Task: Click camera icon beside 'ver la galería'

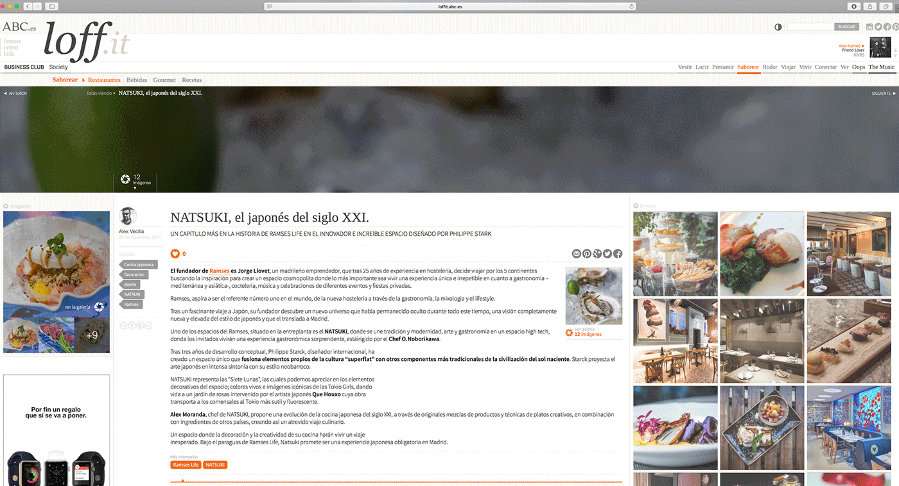Action: click(99, 307)
